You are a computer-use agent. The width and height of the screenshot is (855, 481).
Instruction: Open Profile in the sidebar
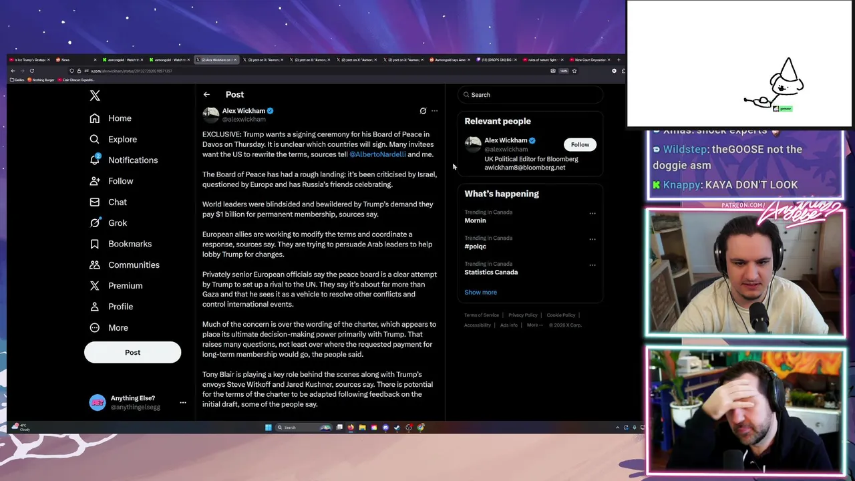click(x=112, y=307)
